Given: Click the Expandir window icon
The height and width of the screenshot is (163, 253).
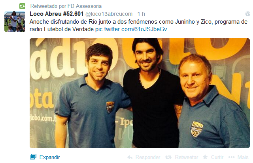Looking at the screenshot, I should (x=33, y=157).
